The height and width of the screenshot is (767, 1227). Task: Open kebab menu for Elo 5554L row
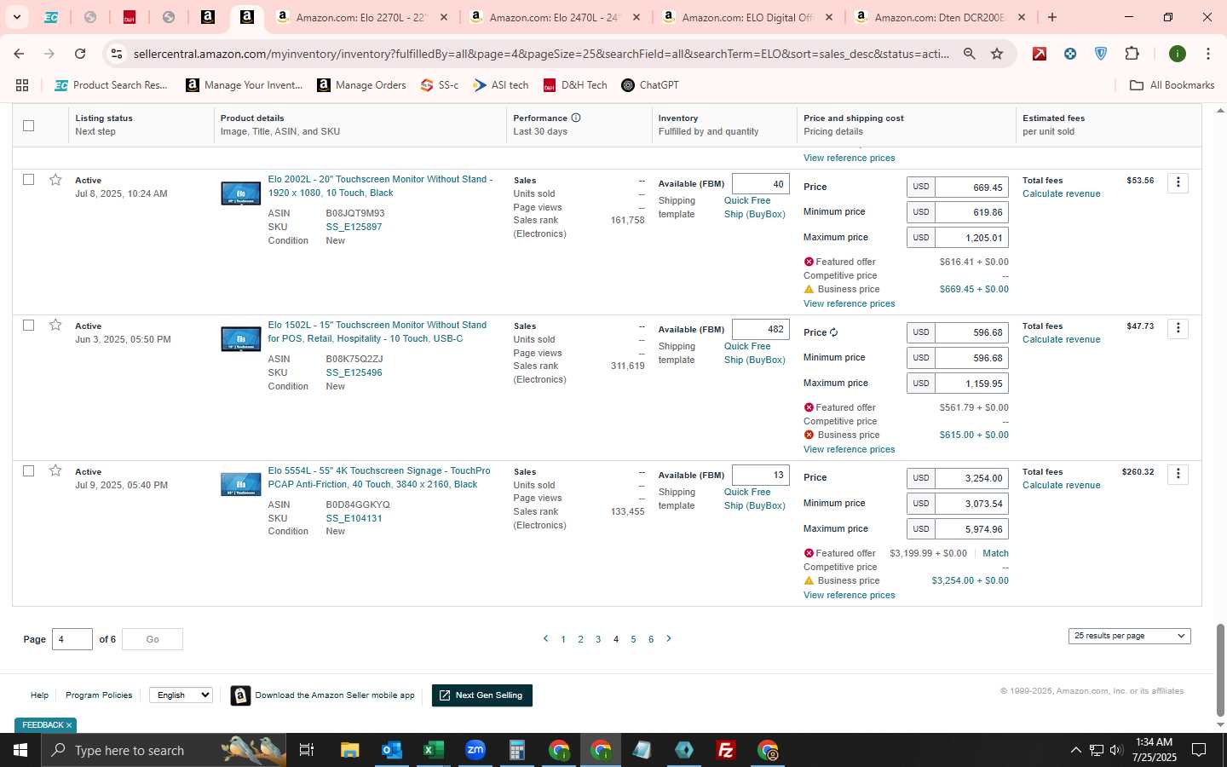coord(1178,474)
